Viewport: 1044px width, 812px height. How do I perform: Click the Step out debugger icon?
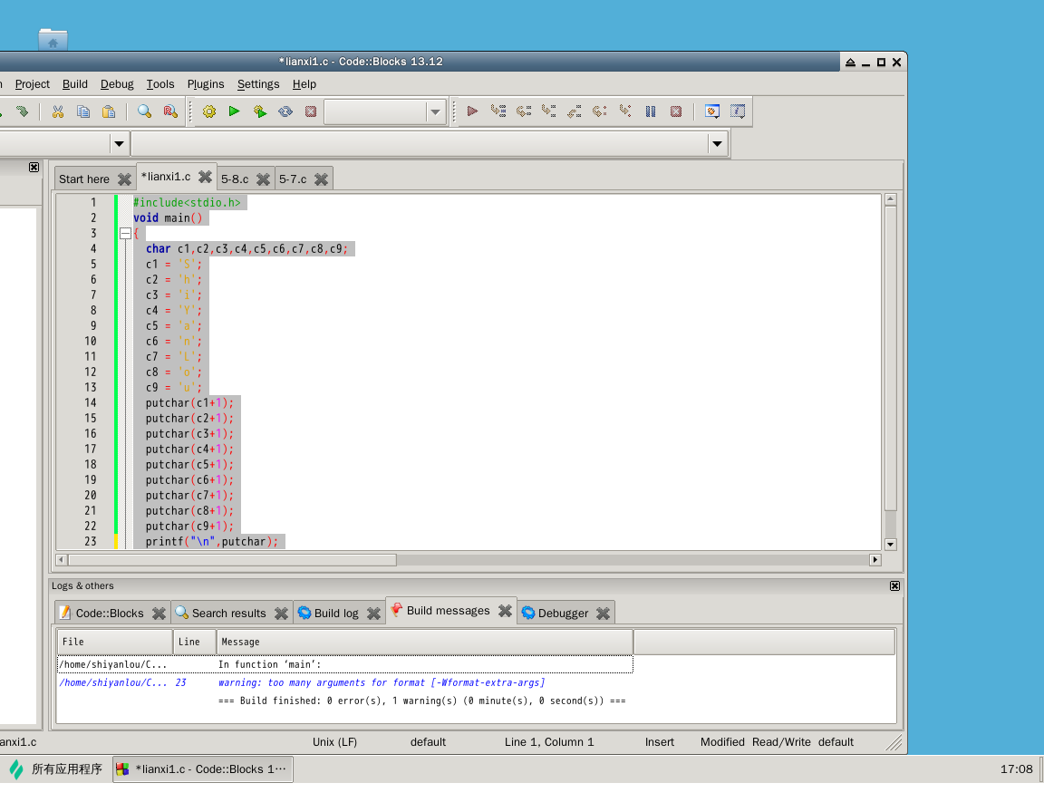pyautogui.click(x=574, y=111)
